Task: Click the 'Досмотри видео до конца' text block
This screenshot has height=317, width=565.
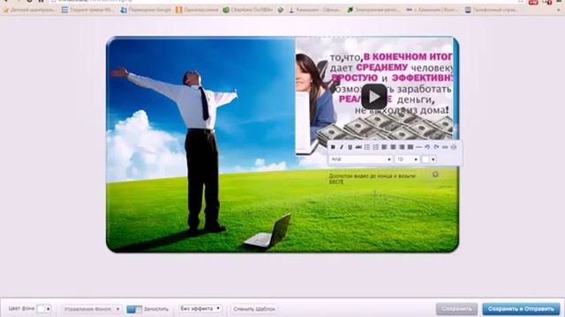Action: 373,179
